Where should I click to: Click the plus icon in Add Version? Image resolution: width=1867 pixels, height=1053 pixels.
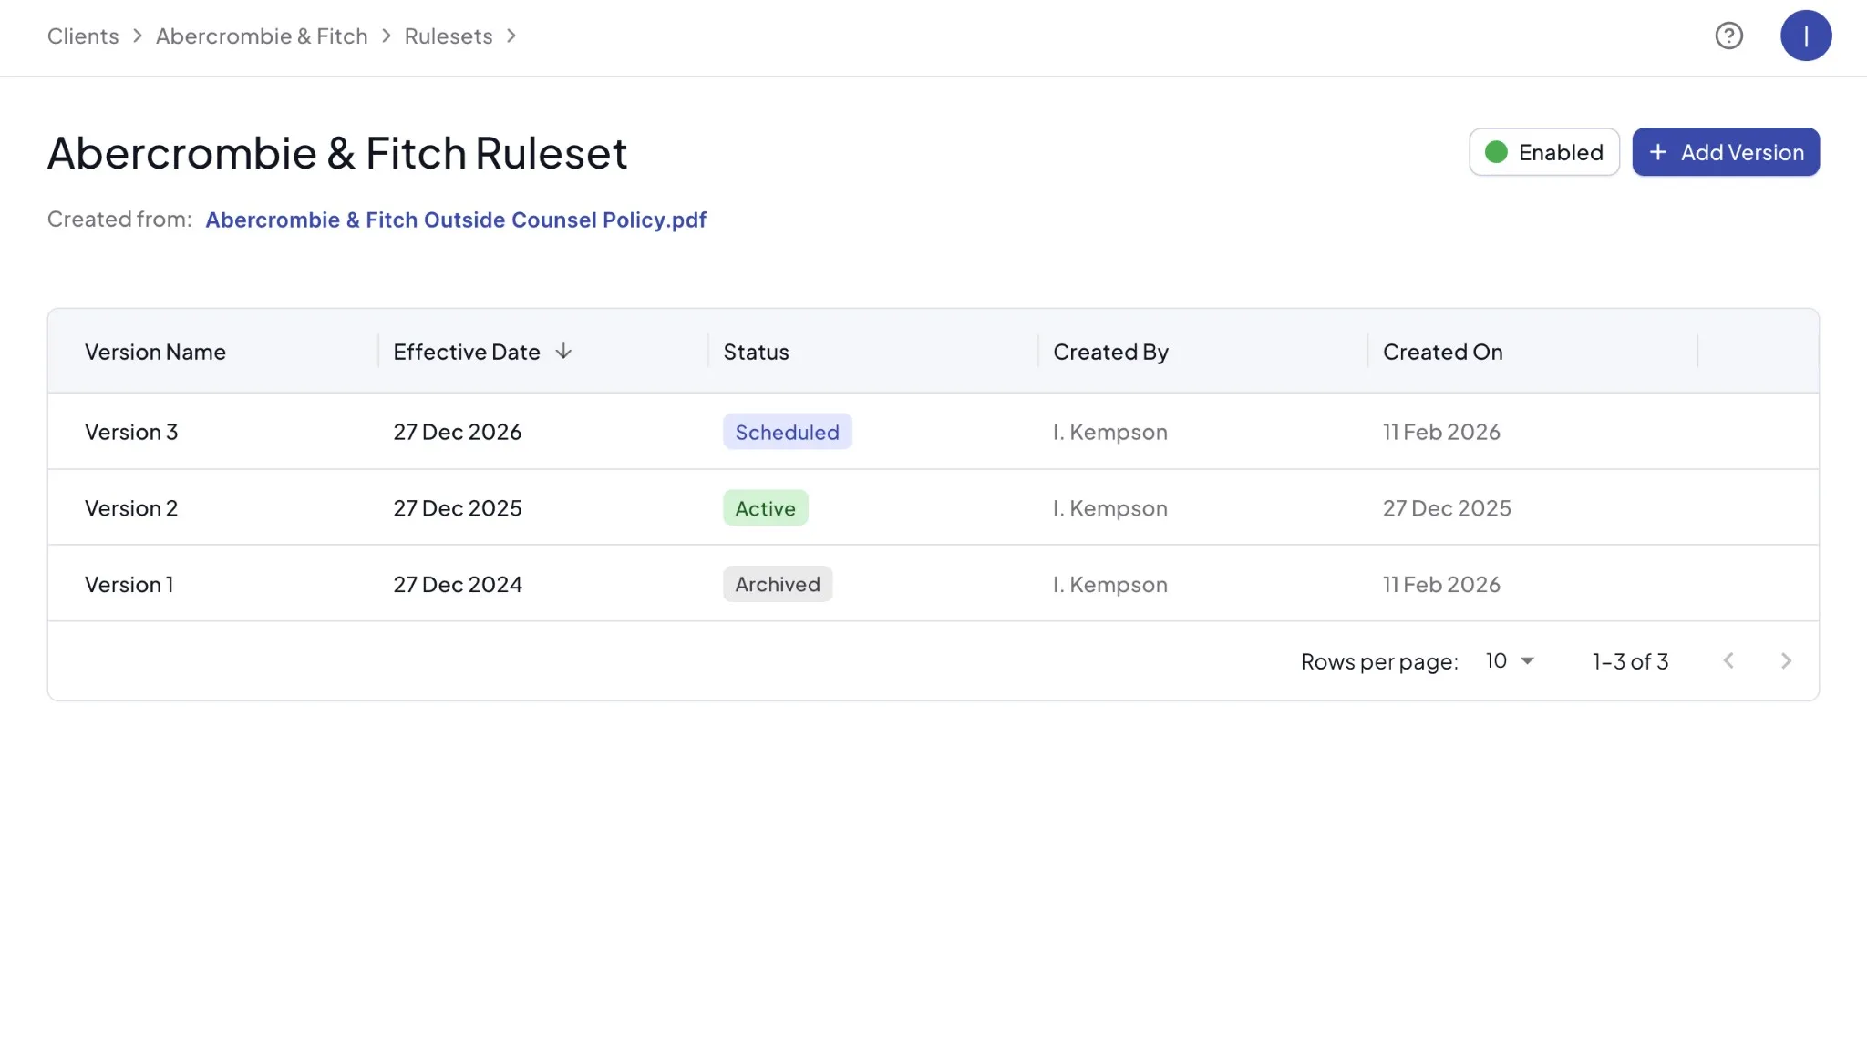click(x=1657, y=152)
